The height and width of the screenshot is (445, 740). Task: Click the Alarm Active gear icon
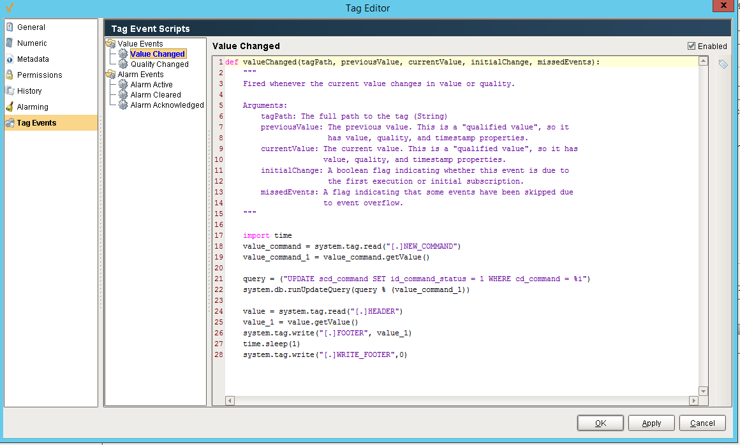[x=123, y=84]
